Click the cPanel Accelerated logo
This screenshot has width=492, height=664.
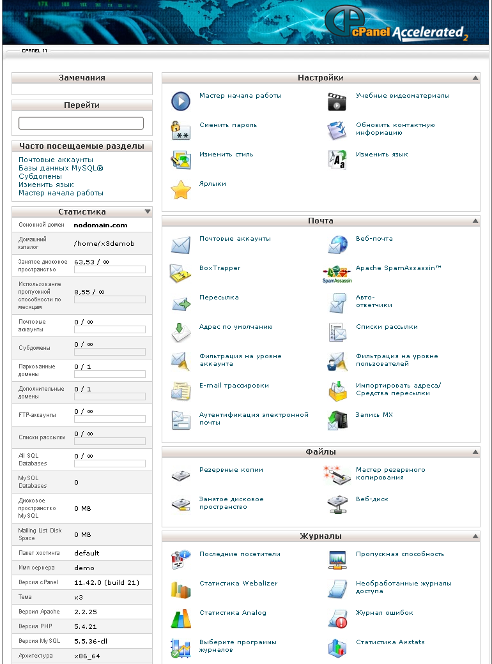point(397,22)
